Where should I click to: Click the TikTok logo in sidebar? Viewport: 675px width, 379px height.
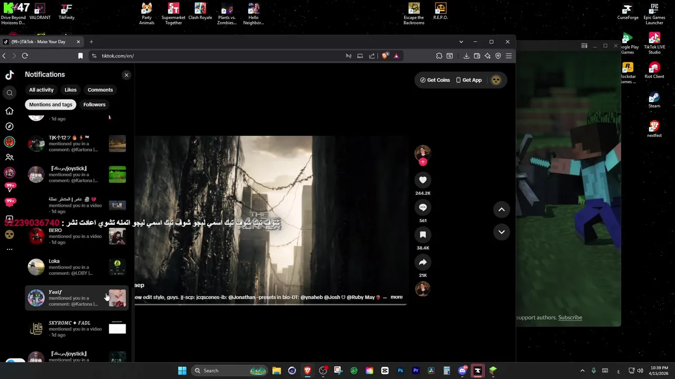point(9,75)
